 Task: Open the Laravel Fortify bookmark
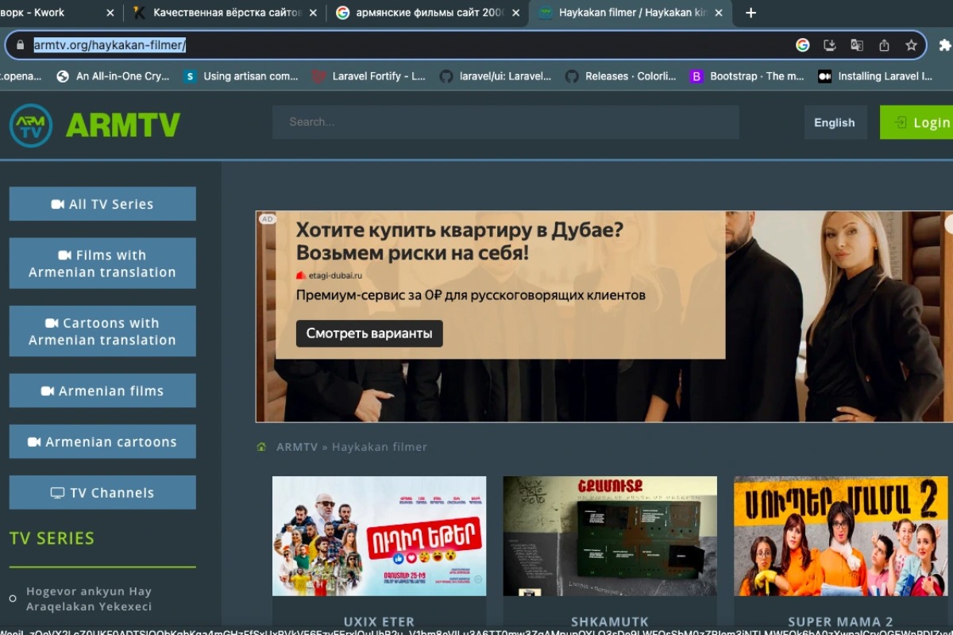click(x=369, y=76)
